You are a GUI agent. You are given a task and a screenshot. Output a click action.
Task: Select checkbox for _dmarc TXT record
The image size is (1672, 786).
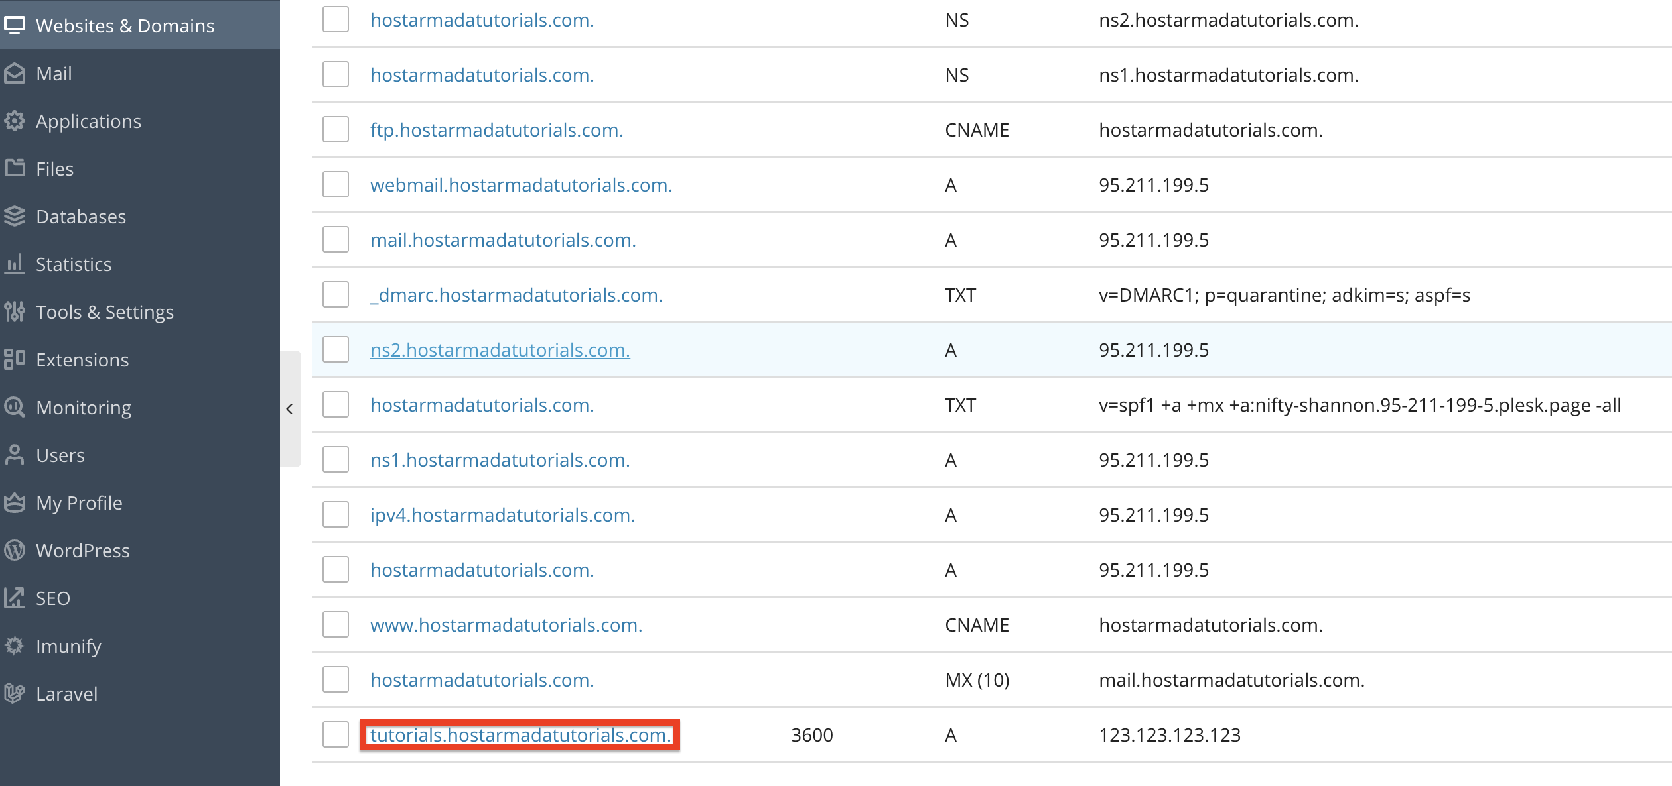(x=336, y=294)
